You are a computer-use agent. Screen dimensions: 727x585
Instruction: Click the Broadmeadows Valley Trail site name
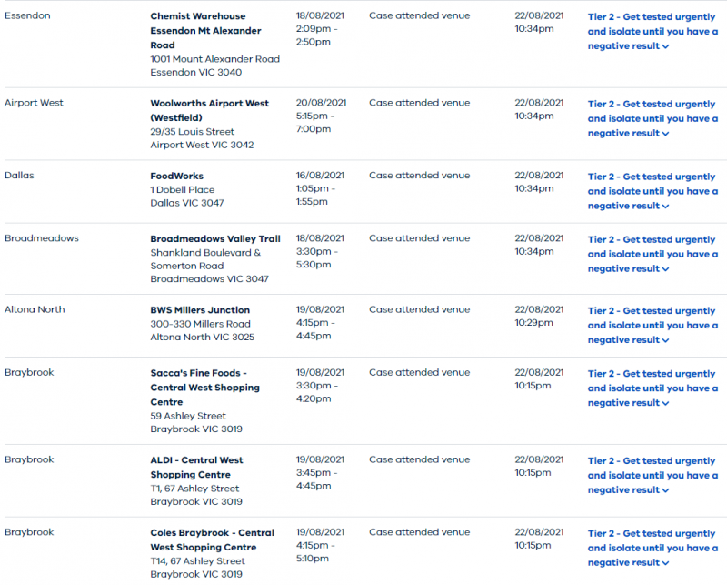pyautogui.click(x=214, y=238)
